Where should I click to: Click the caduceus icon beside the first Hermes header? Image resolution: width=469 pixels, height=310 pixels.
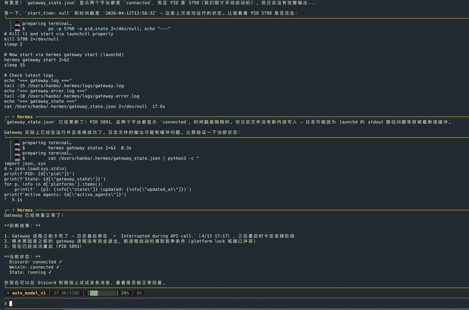[13, 117]
